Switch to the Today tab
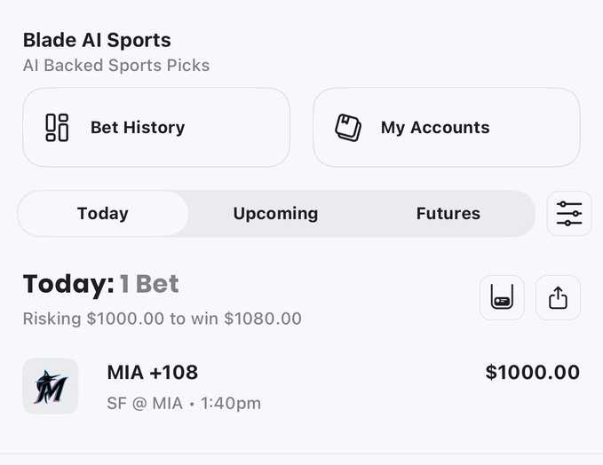The image size is (603, 465). pos(103,214)
